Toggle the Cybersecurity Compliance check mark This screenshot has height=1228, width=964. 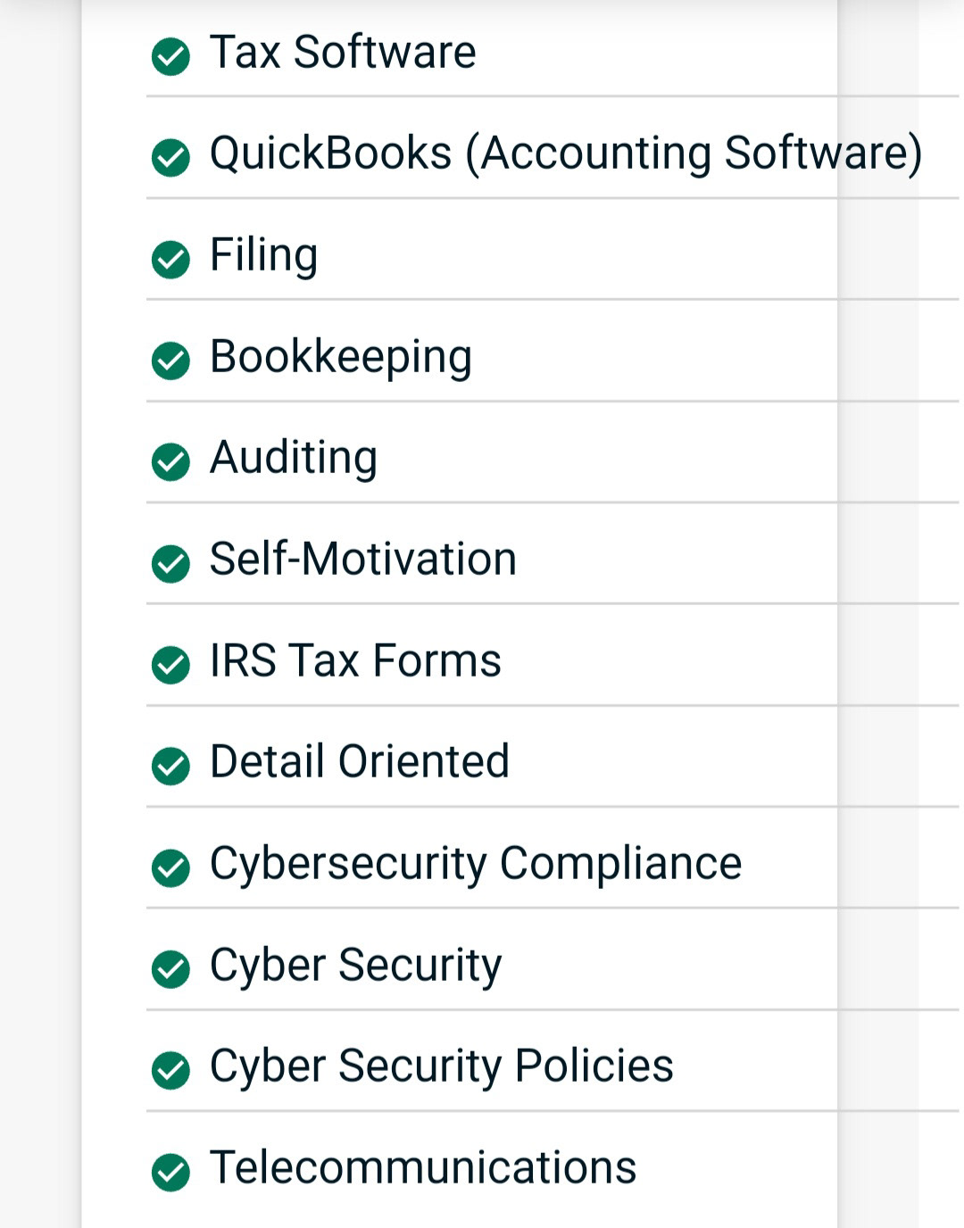(x=170, y=868)
